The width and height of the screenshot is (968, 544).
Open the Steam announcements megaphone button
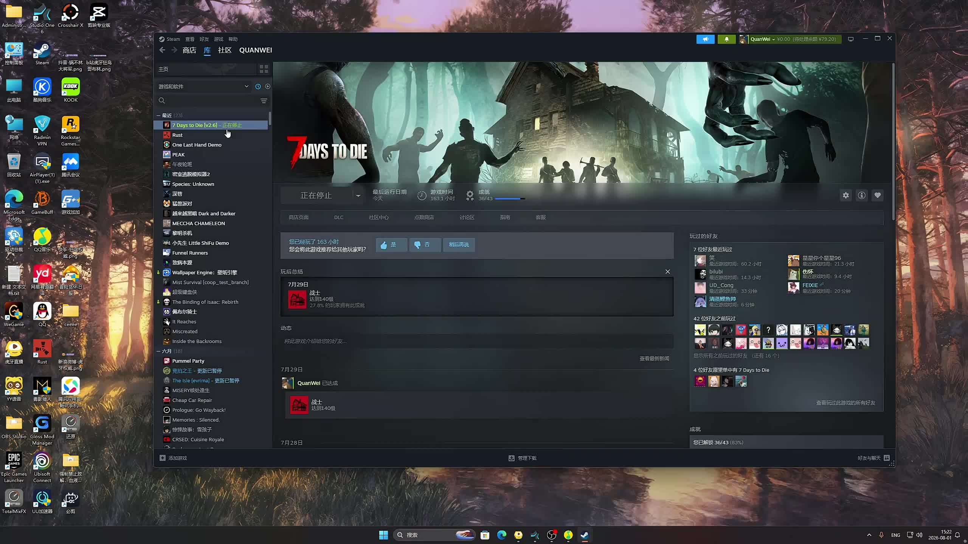(705, 39)
